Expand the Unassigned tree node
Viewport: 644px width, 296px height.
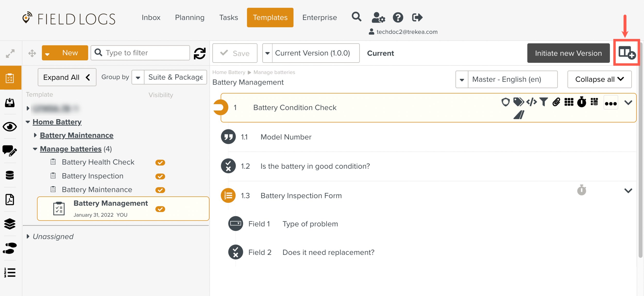click(28, 236)
